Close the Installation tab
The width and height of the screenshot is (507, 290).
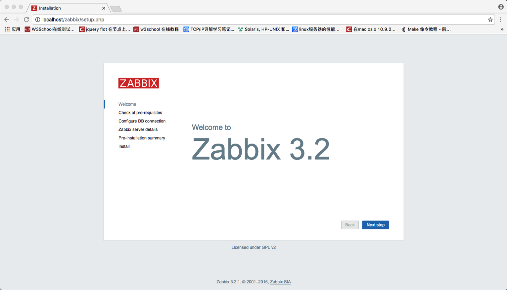tap(104, 8)
